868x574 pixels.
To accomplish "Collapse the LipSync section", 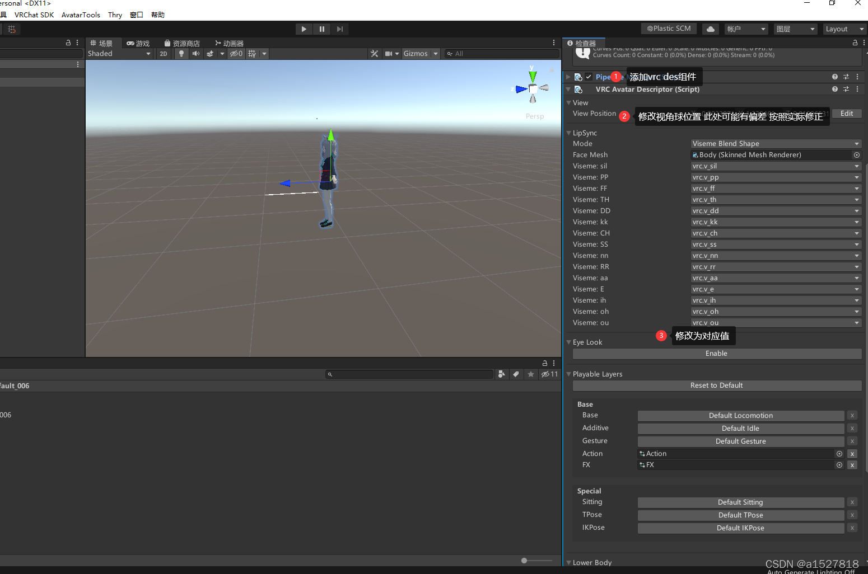I will click(569, 133).
